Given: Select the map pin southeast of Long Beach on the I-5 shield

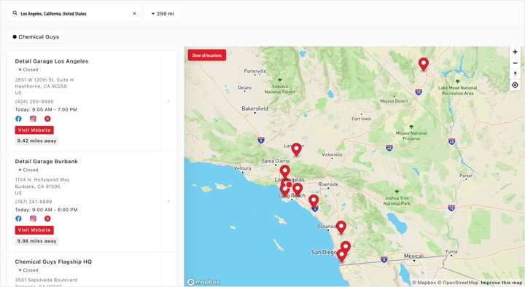Looking at the screenshot, I should (x=314, y=200).
